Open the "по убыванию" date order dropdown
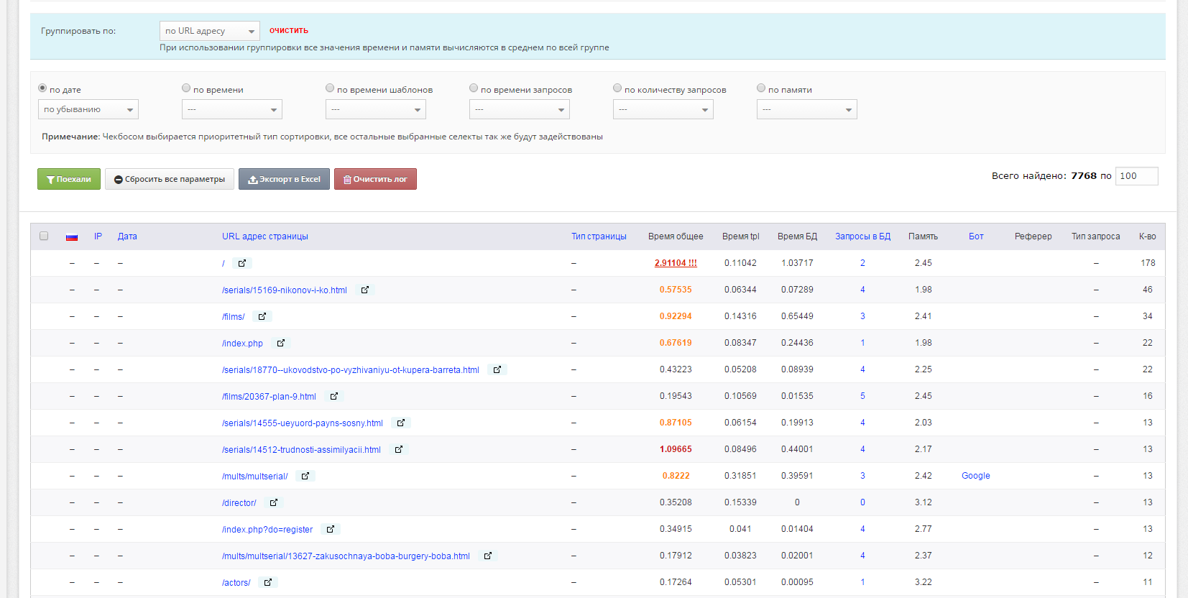 tap(88, 109)
